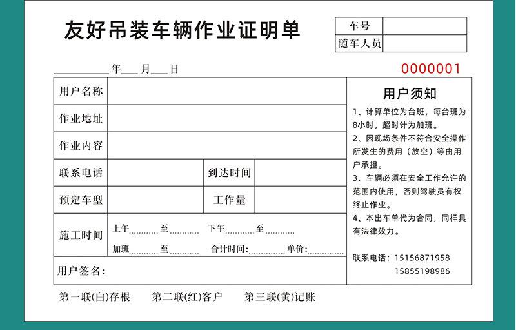Click the year blank before 年
This screenshot has height=330, width=516.
tap(81, 70)
